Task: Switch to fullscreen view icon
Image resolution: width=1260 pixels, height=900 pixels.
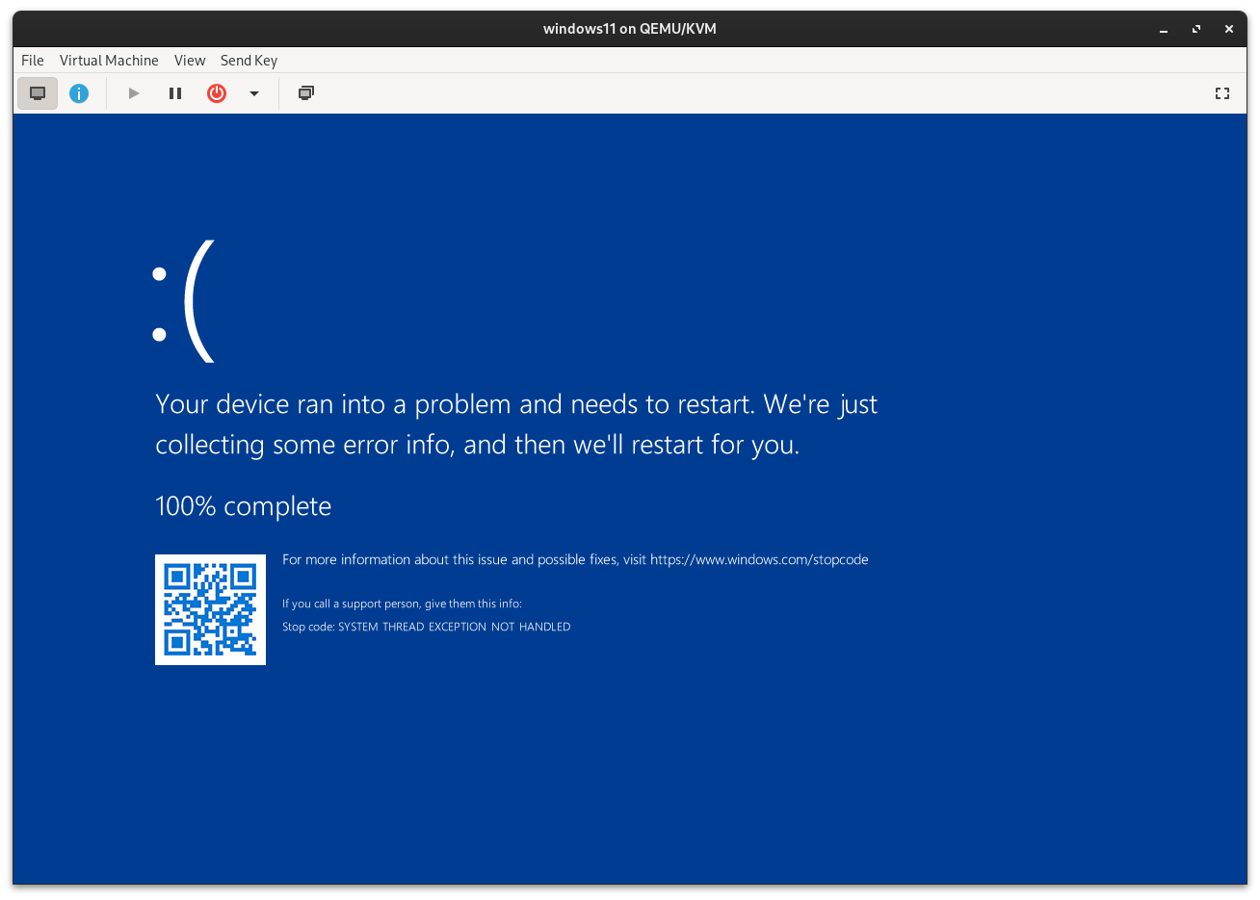Action: (x=1222, y=93)
